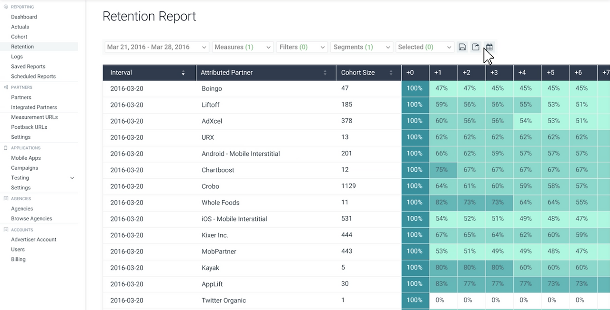Image resolution: width=610 pixels, height=310 pixels.
Task: Open the Billing link in Accounts
Action: point(18,260)
